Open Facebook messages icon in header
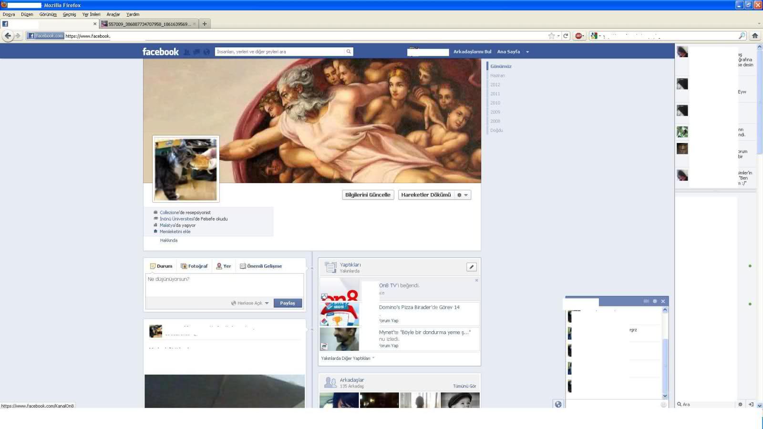This screenshot has height=429, width=763. point(196,52)
